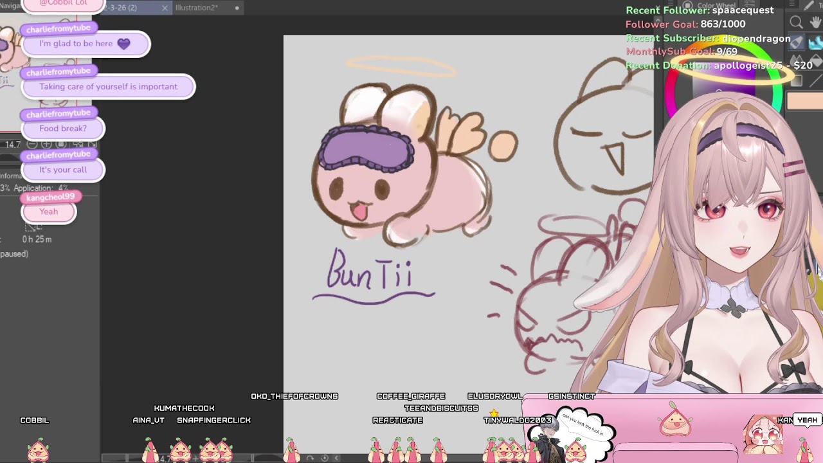Screen dimensions: 823x463
Task: Select the highlighted marker tool icon
Action: [796, 42]
